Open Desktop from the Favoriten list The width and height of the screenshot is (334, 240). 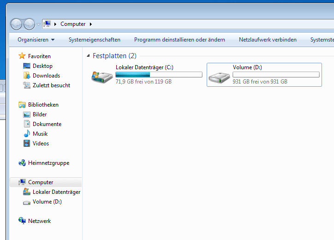tap(42, 66)
